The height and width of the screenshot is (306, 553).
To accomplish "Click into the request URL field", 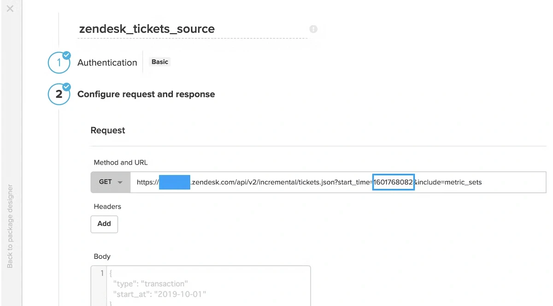I will click(x=338, y=182).
